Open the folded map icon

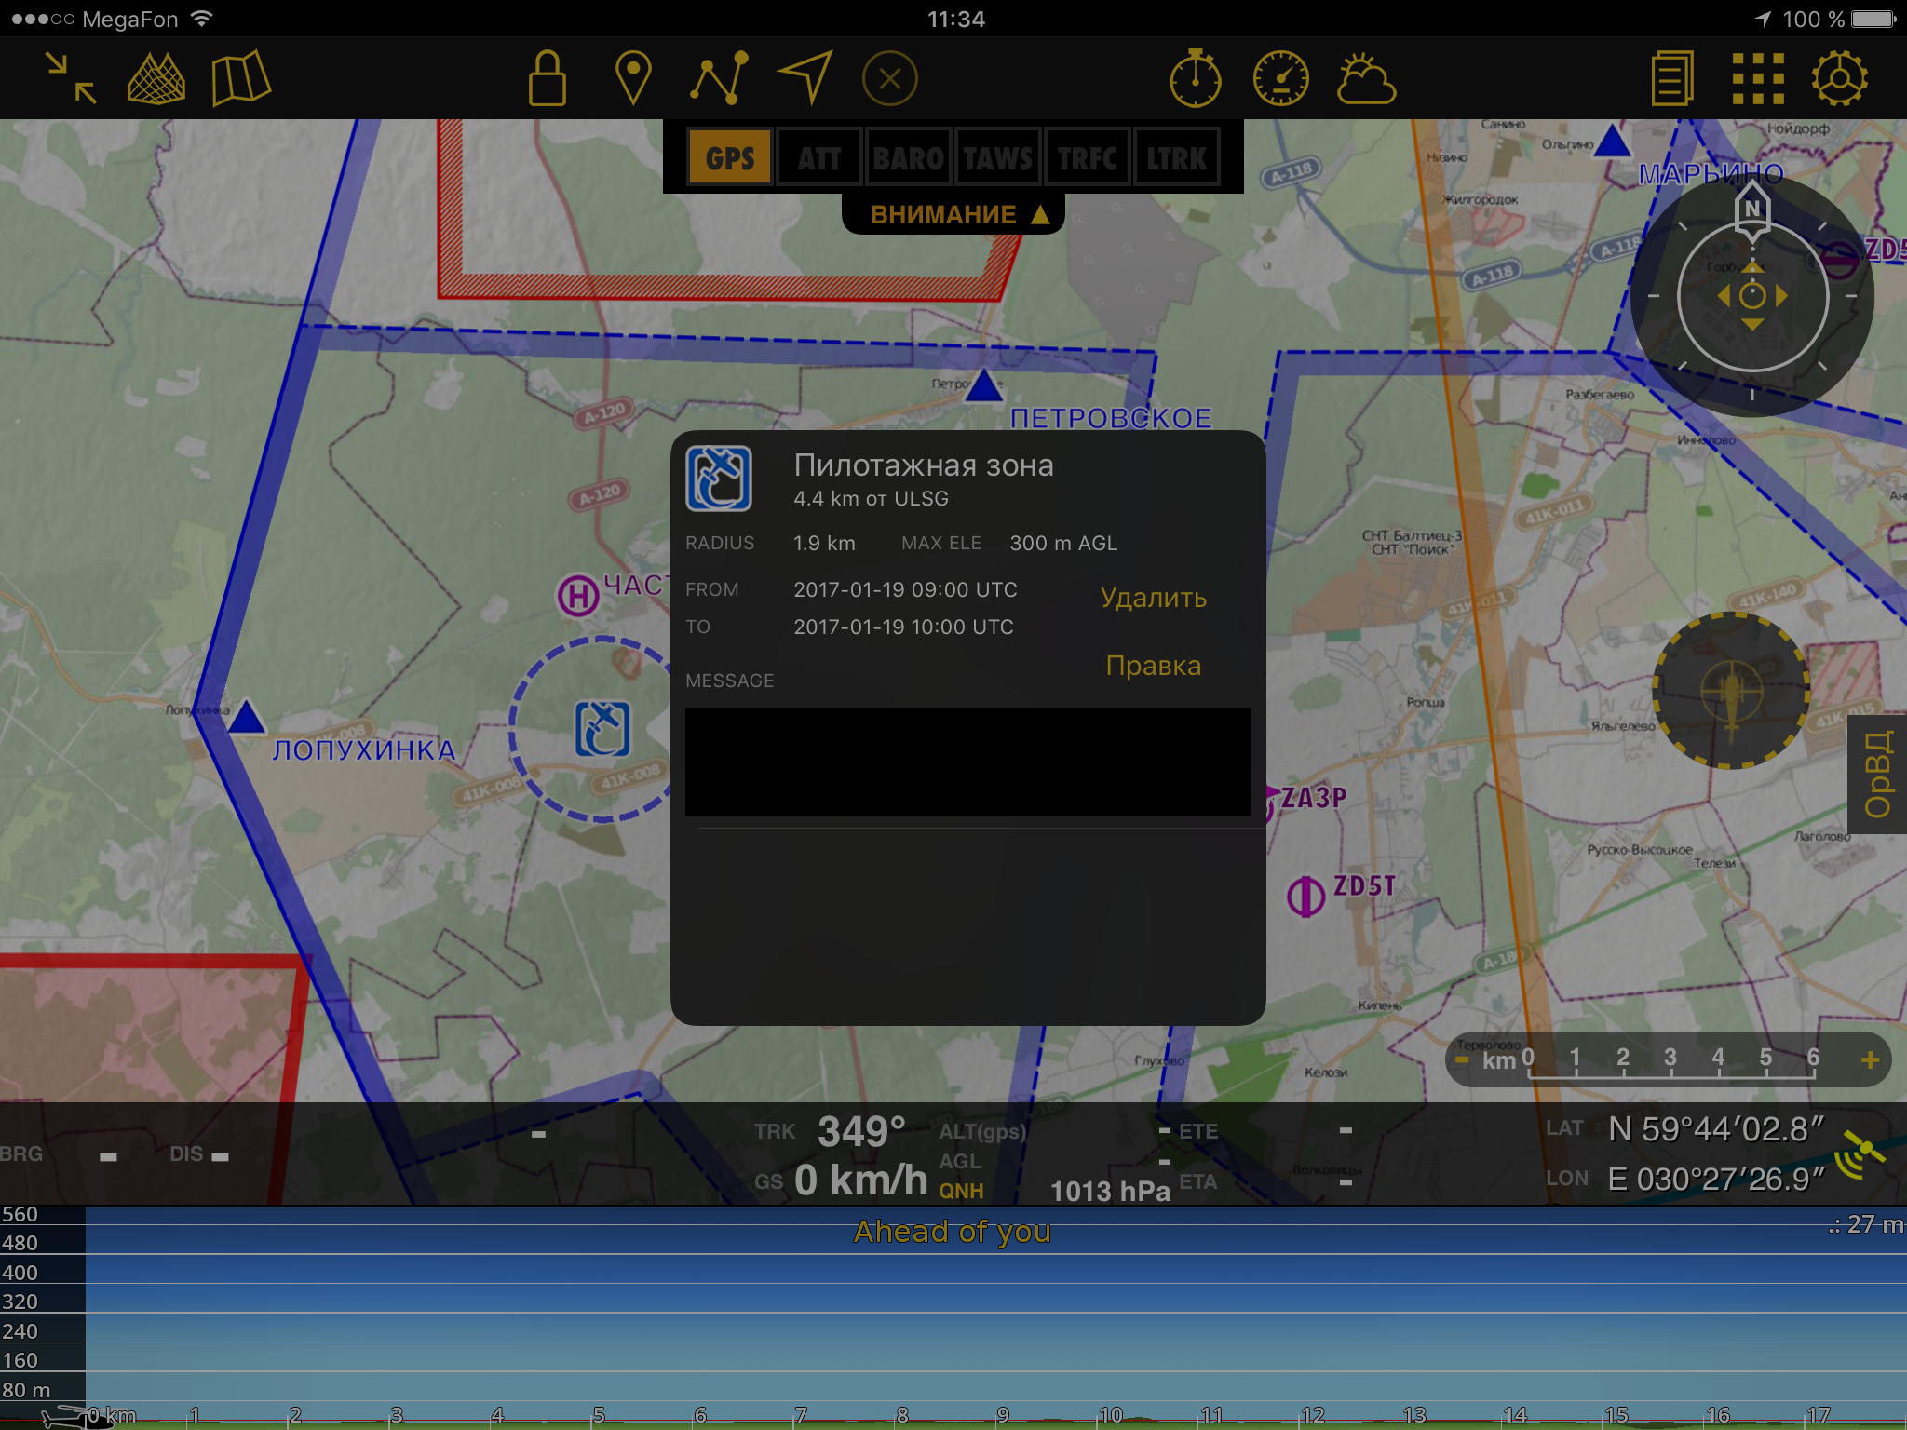240,78
